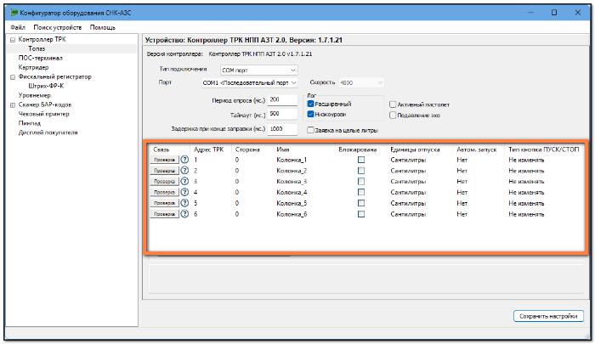Image resolution: width=595 pixels, height=344 pixels.
Task: Collapse the Фискальный регистратор tree node
Action: point(13,77)
